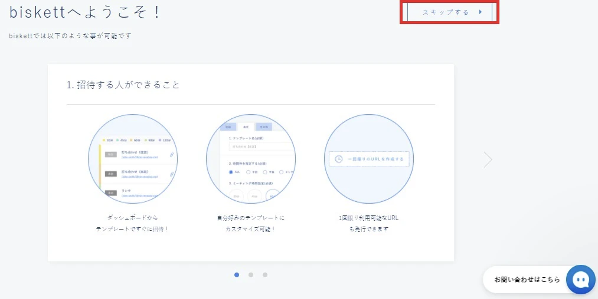Screen dimensions: 598x299
Task: Select the 午前 radio option
Action: [x=248, y=172]
